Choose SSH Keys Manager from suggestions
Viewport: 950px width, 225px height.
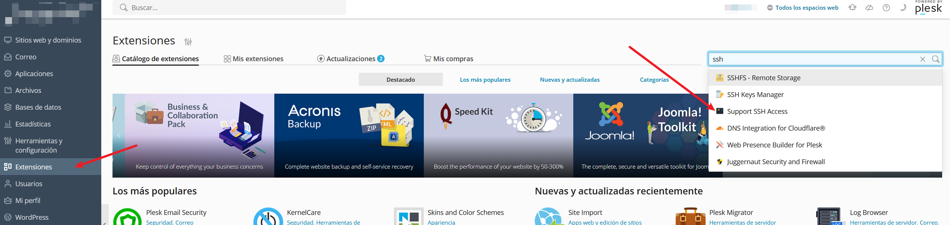755,94
